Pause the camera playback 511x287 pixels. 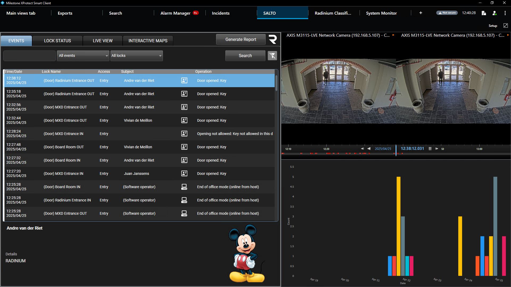[x=430, y=149]
